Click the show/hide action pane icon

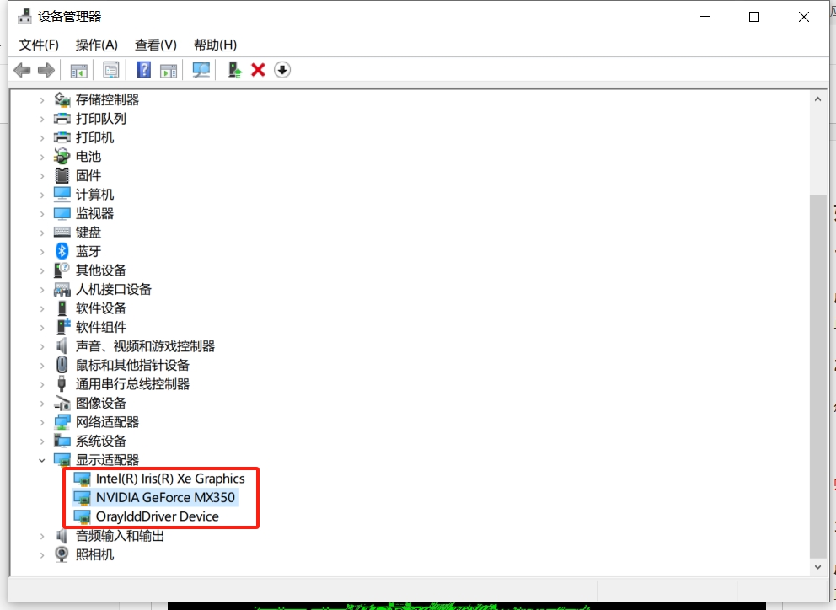(x=169, y=70)
